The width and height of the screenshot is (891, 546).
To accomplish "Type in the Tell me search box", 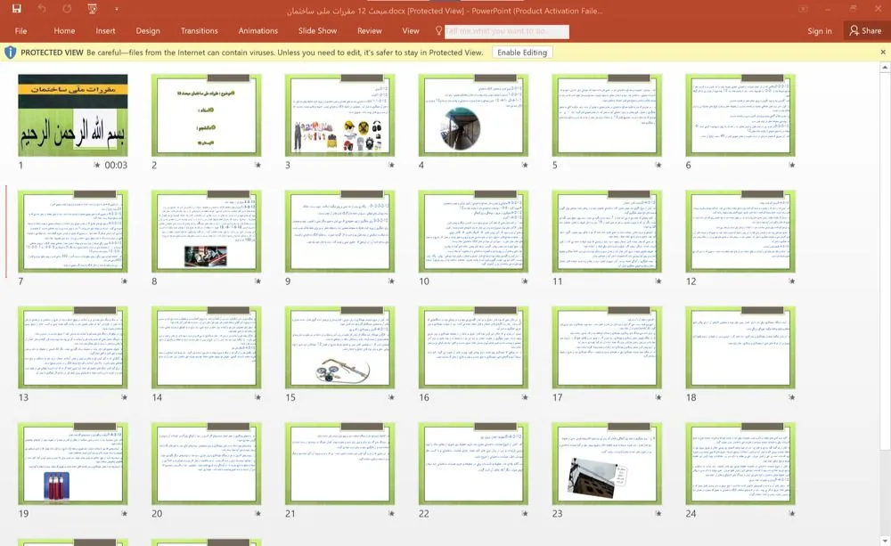I will (507, 31).
